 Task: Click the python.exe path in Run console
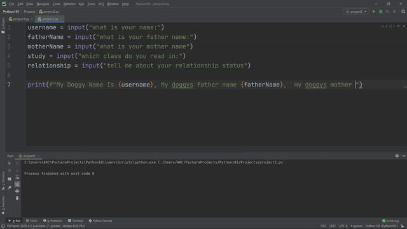[90, 163]
